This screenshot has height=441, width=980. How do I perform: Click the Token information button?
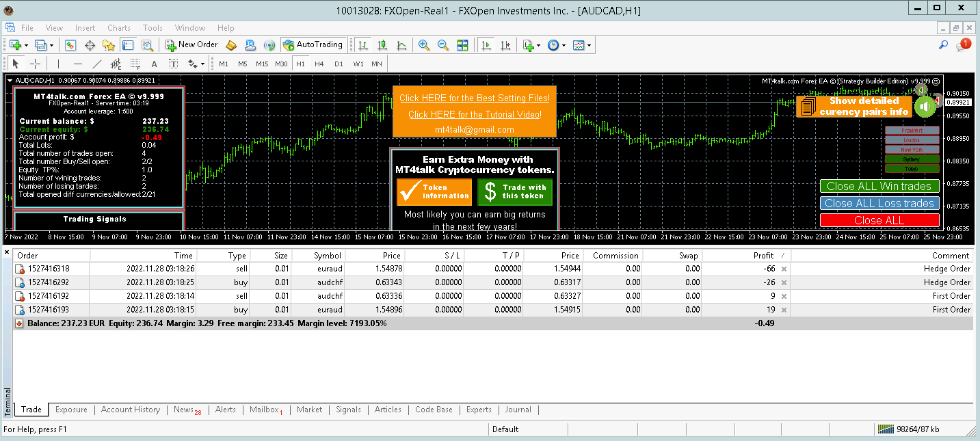[x=434, y=192]
